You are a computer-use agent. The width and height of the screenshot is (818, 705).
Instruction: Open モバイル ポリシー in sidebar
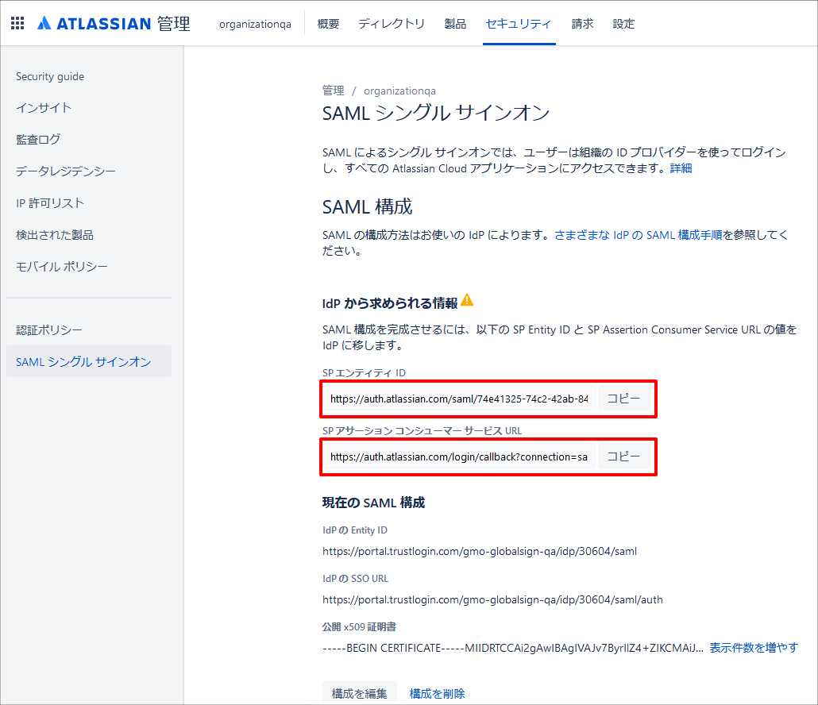click(x=62, y=267)
